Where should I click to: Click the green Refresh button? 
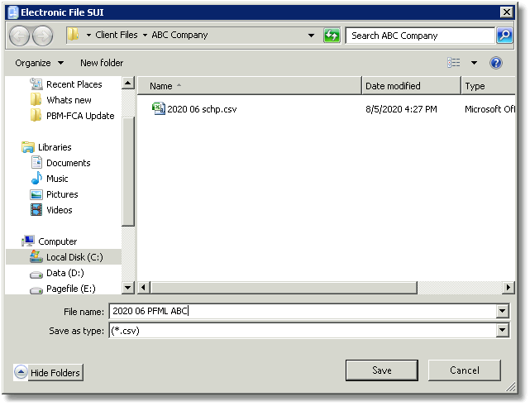tap(332, 36)
